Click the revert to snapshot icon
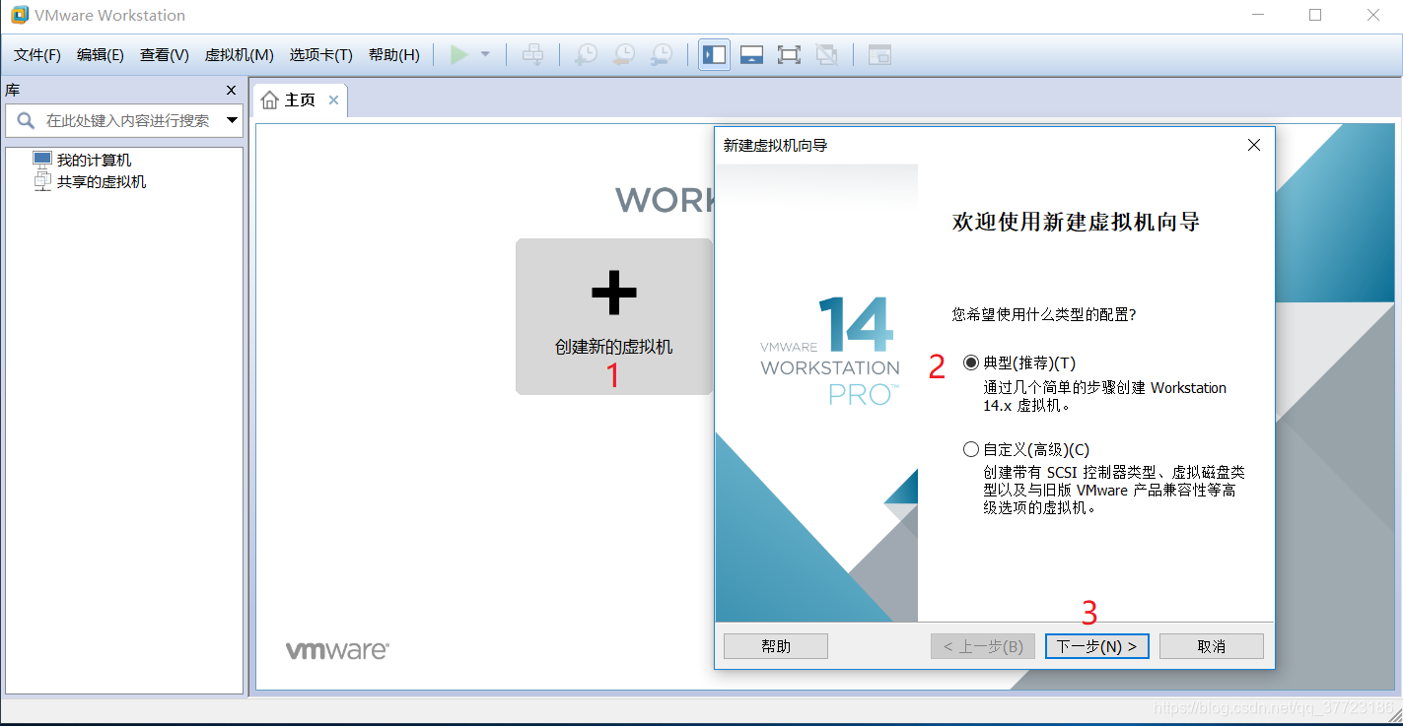The image size is (1403, 726). pos(623,55)
